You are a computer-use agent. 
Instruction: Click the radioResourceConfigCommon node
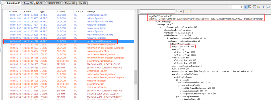pyautogui.click(x=185, y=74)
